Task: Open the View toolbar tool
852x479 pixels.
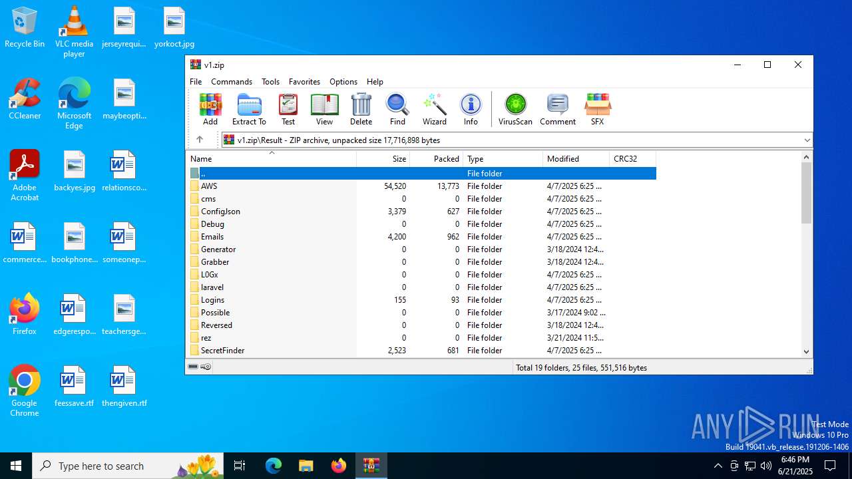Action: [324, 109]
